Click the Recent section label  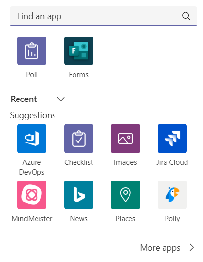pos(24,99)
